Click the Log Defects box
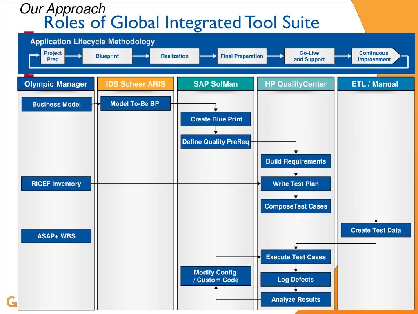 (x=296, y=279)
